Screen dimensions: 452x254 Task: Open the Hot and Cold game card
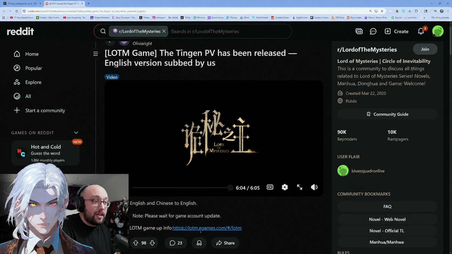[45, 153]
